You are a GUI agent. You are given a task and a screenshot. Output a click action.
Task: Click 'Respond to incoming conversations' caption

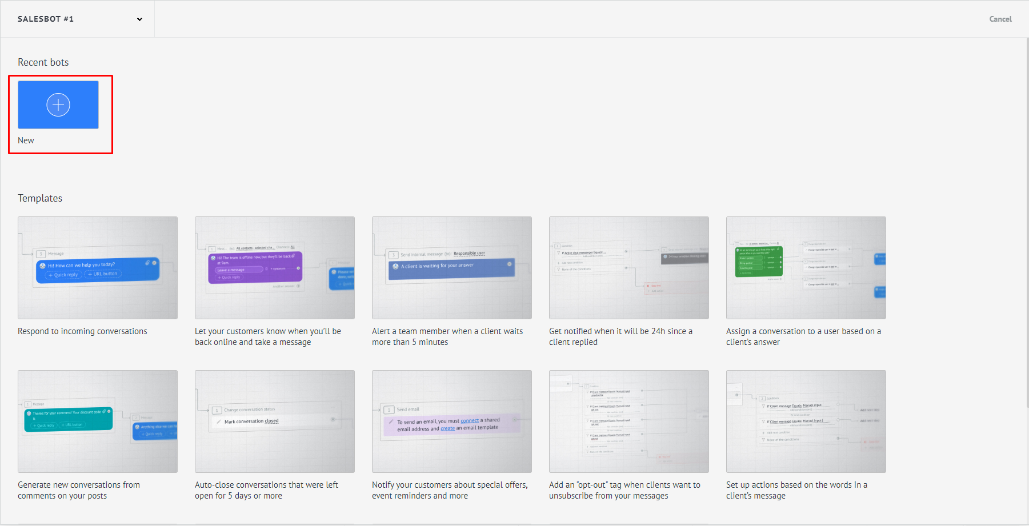(x=82, y=331)
